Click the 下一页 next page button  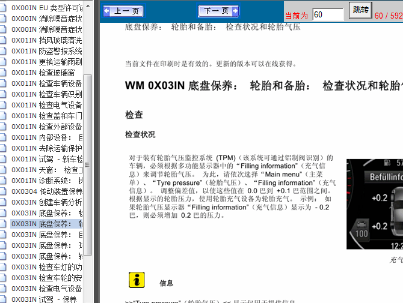coord(218,11)
